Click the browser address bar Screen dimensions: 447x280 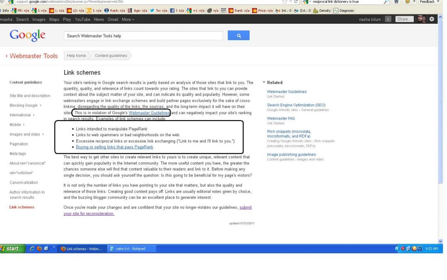tap(148, 2)
